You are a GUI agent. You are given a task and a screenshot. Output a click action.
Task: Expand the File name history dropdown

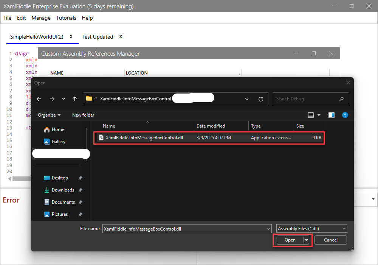268,229
